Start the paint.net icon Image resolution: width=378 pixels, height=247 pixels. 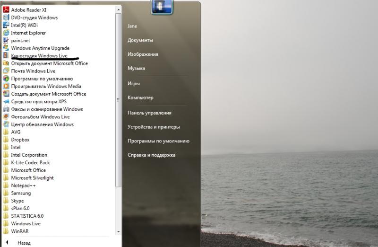click(x=6, y=40)
